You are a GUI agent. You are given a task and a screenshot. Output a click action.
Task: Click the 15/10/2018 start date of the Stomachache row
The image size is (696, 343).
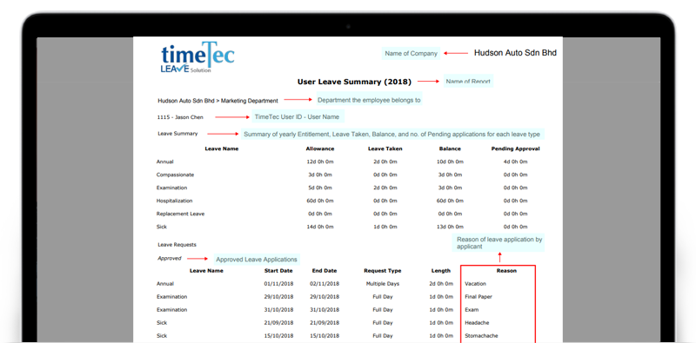pos(278,336)
